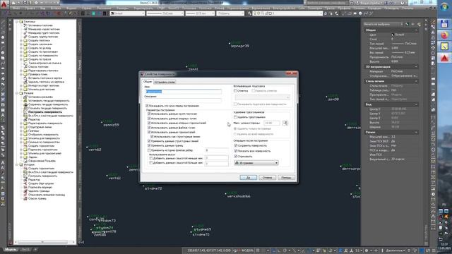The height and width of the screenshot is (254, 452).
Task: Click the Помощь button
Action: pos(286,177)
